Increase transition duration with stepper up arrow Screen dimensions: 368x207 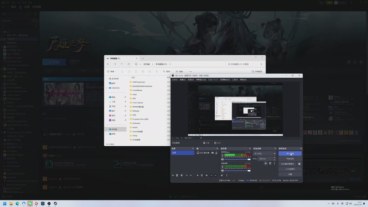274,158
